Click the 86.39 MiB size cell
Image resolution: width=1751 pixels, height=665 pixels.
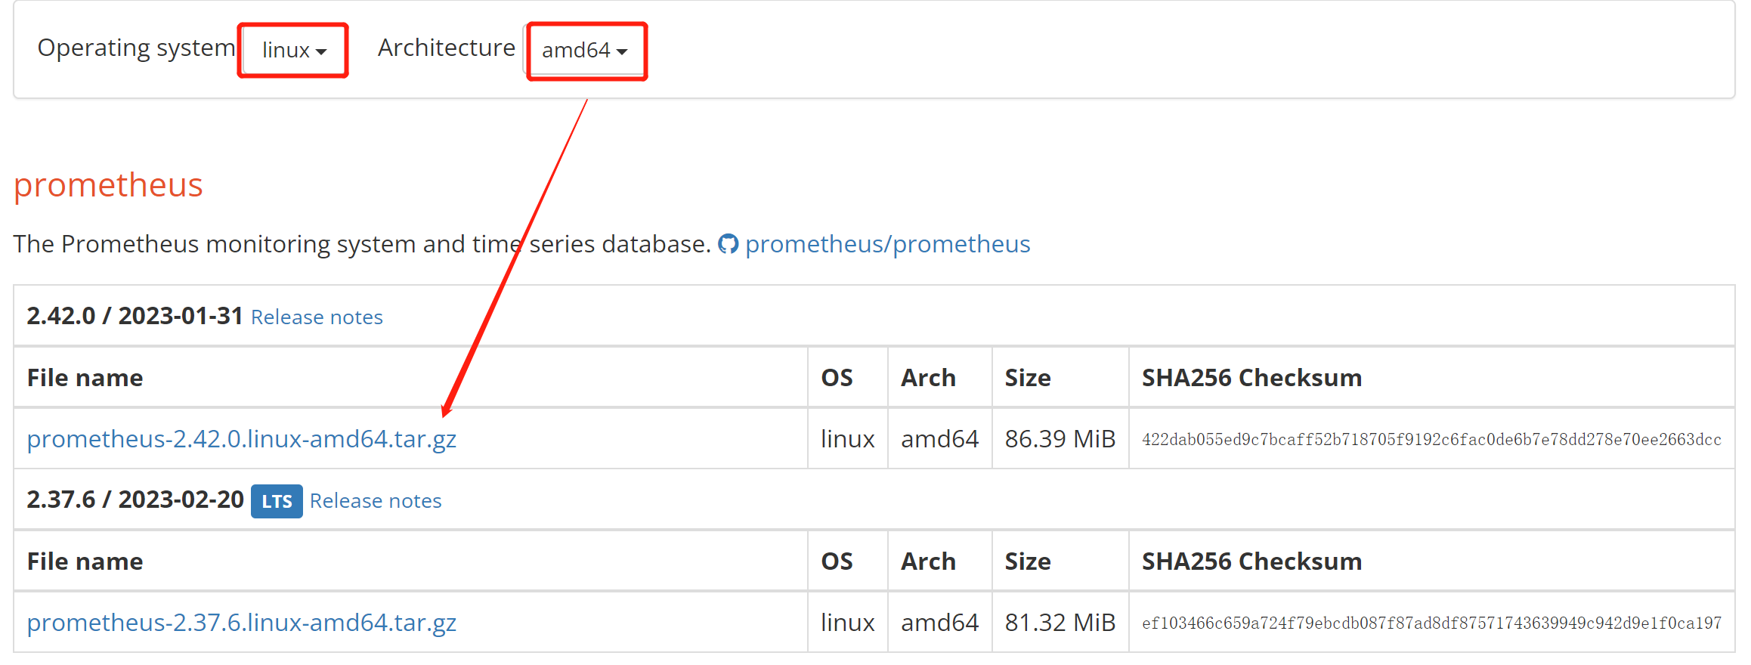point(1060,439)
